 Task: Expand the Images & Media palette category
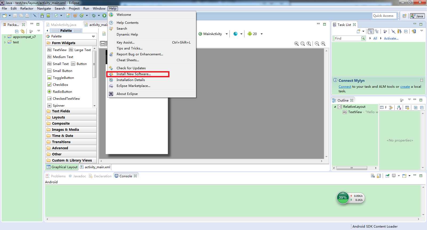[71, 129]
